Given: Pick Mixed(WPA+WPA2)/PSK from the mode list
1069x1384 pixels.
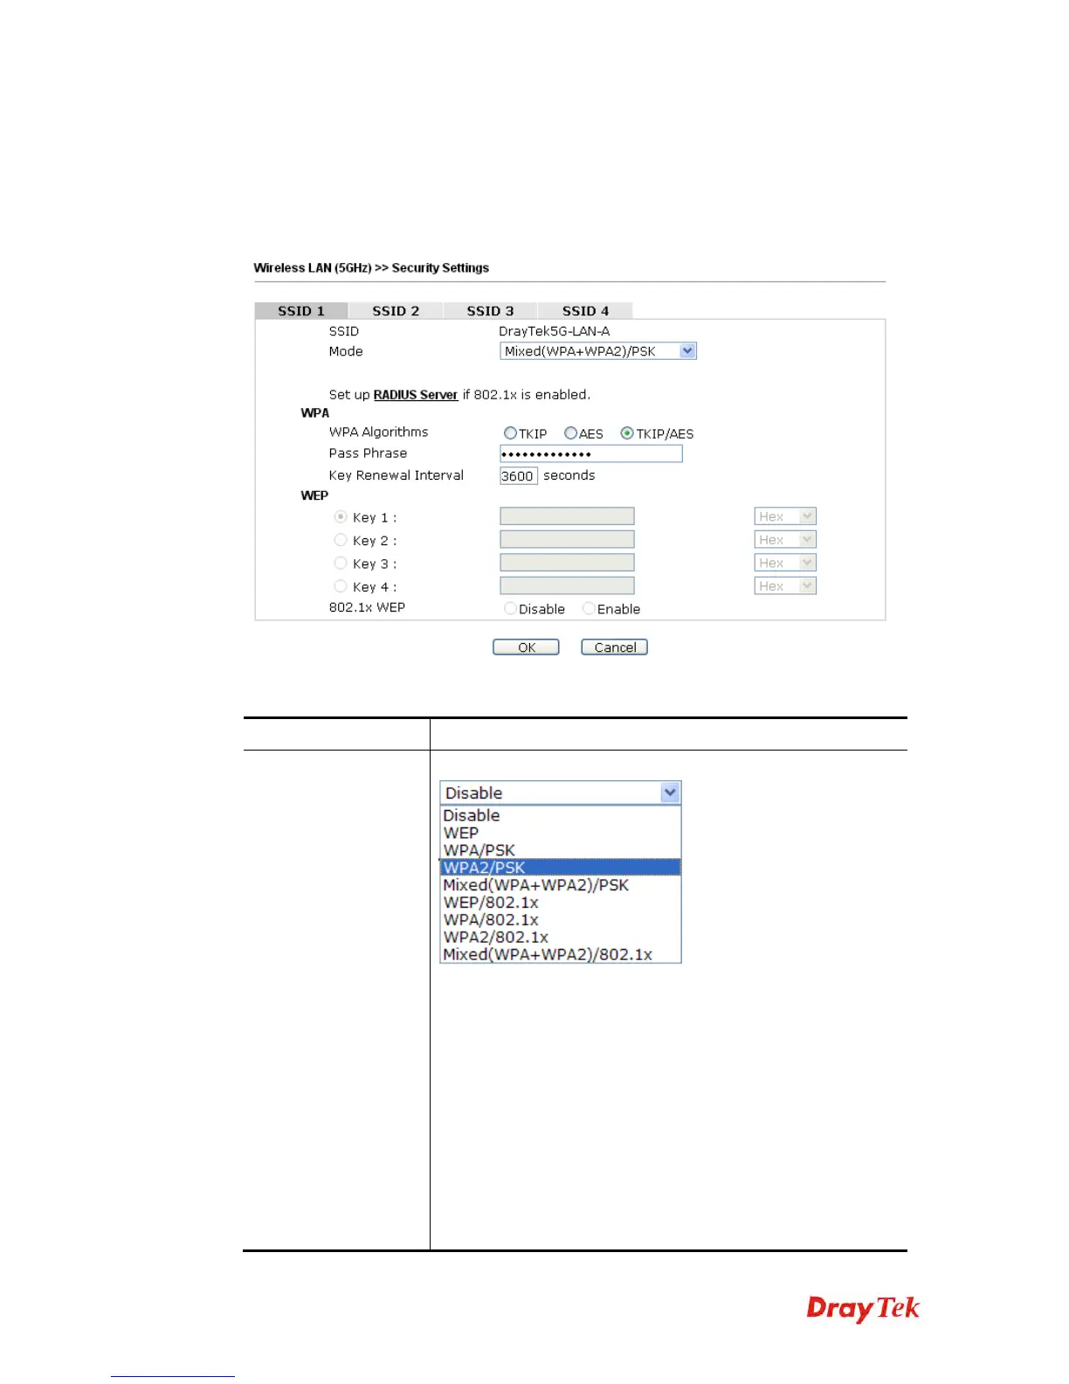Looking at the screenshot, I should (561, 885).
